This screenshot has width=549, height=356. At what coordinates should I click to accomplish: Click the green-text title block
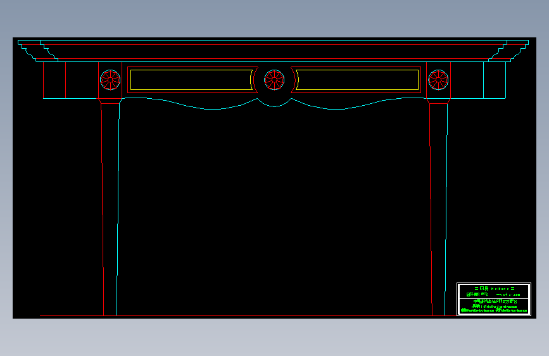point(494,299)
